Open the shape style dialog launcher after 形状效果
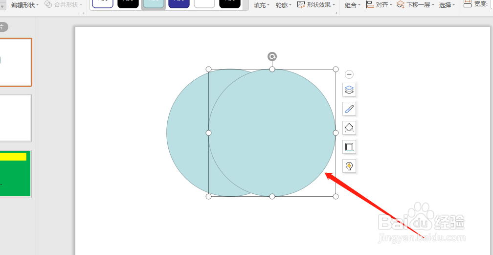The width and height of the screenshot is (493, 255). pyautogui.click(x=336, y=13)
